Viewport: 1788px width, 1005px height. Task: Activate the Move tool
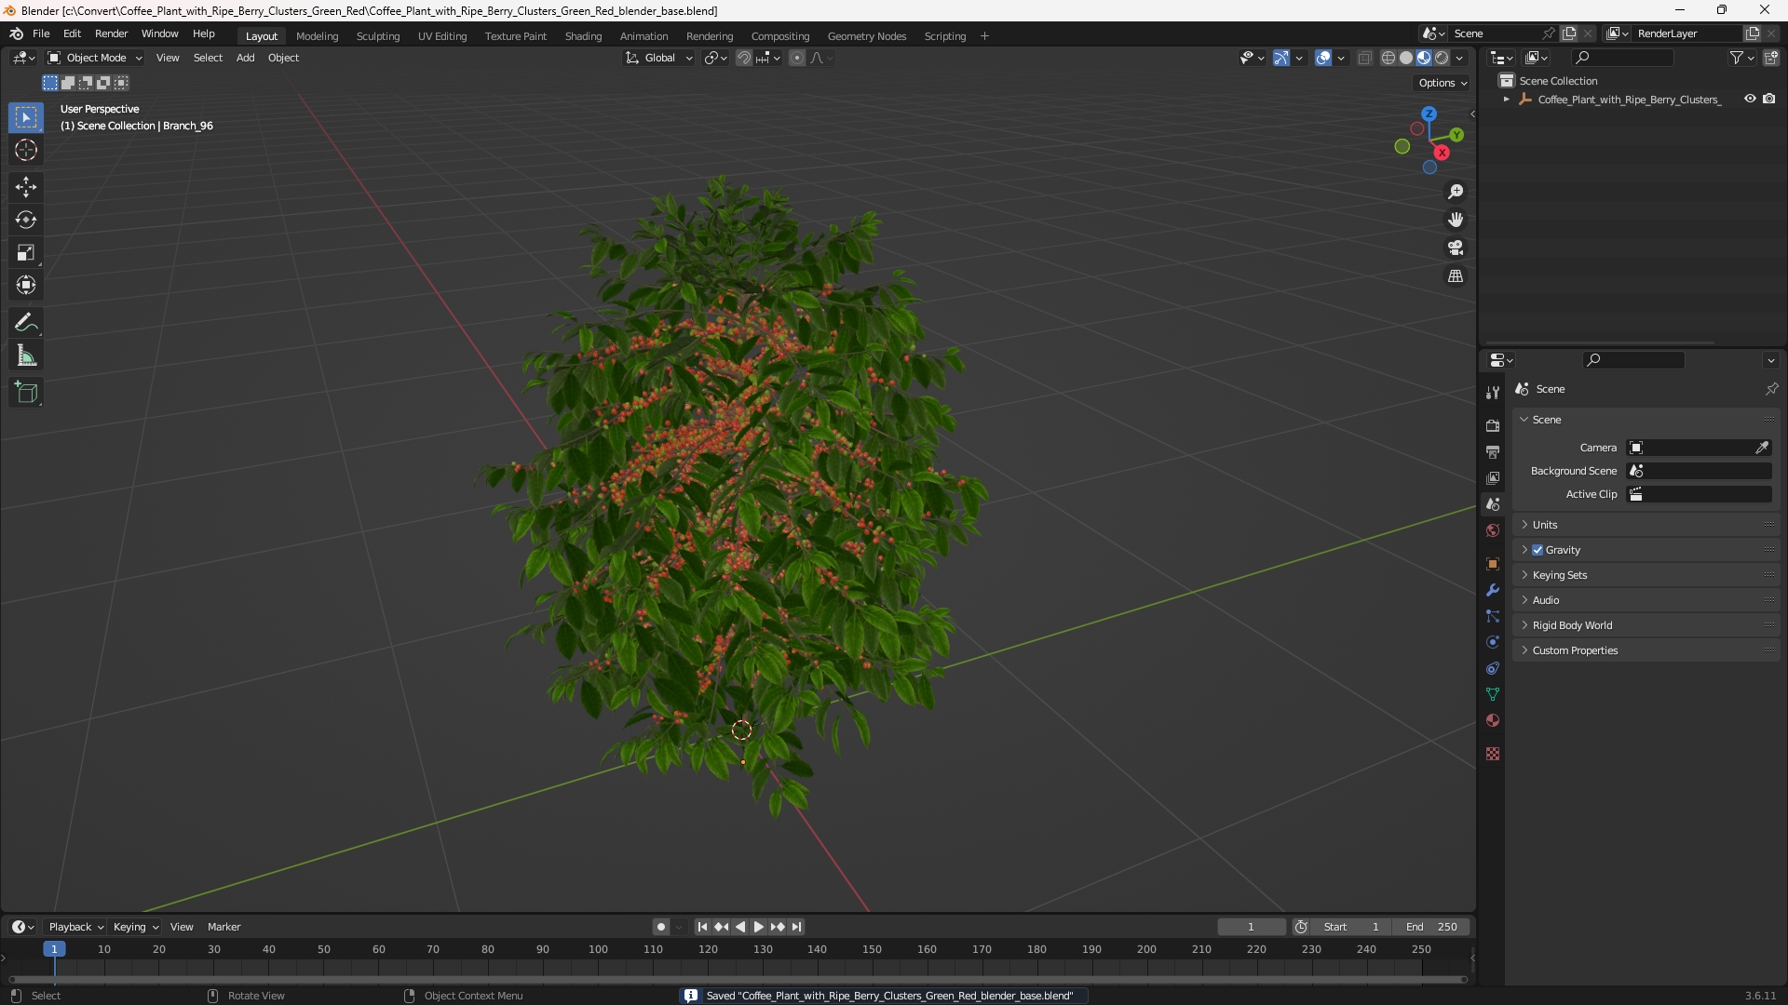pos(26,187)
